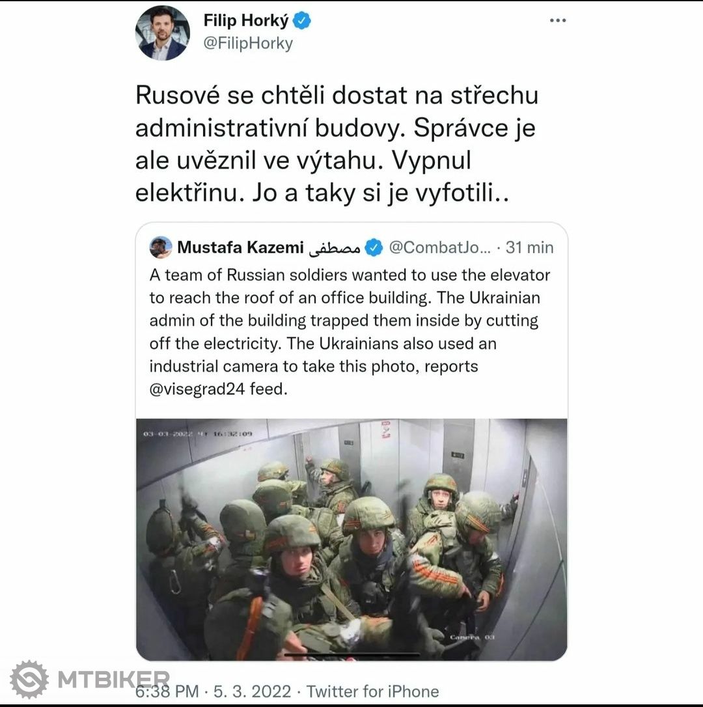Click the @FilipHorky handle
703x707 pixels.
click(248, 43)
